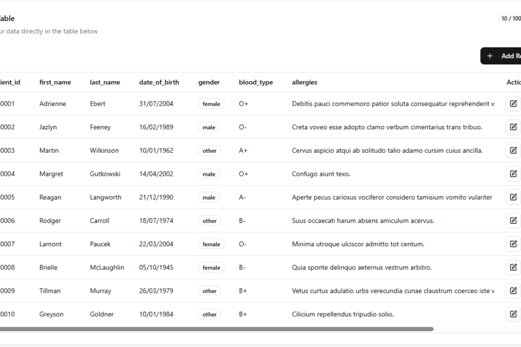This screenshot has width=521, height=347.
Task: Select Lamont Paucek's allergies cell
Action: pos(359,244)
